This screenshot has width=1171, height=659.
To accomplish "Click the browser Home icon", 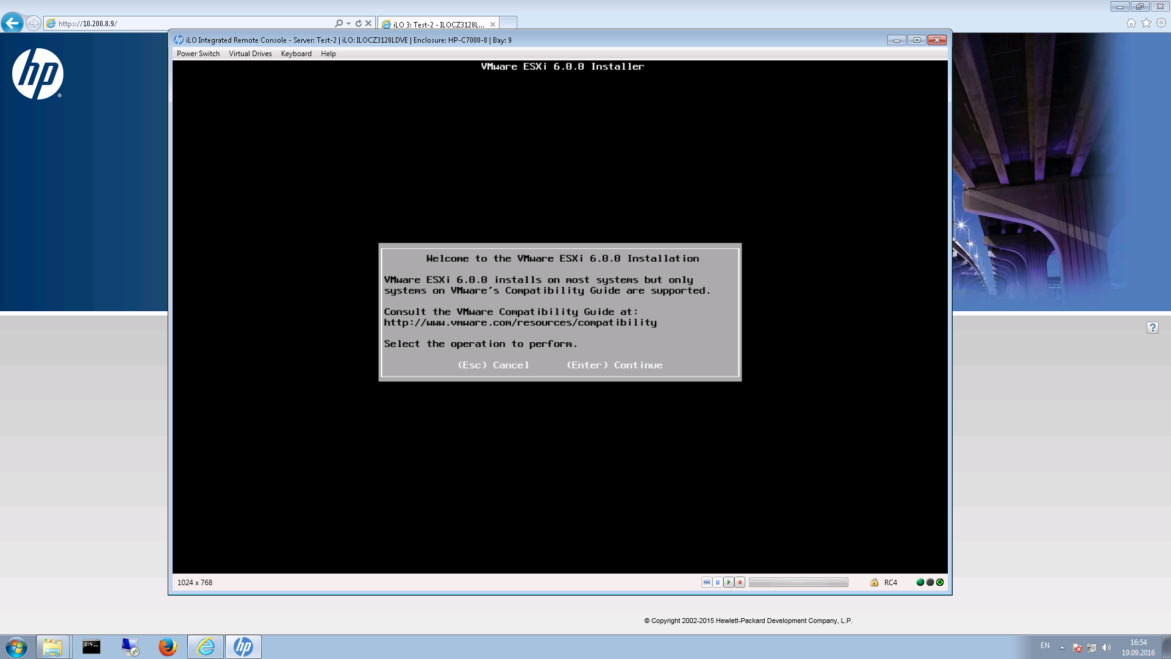I will tap(1131, 23).
